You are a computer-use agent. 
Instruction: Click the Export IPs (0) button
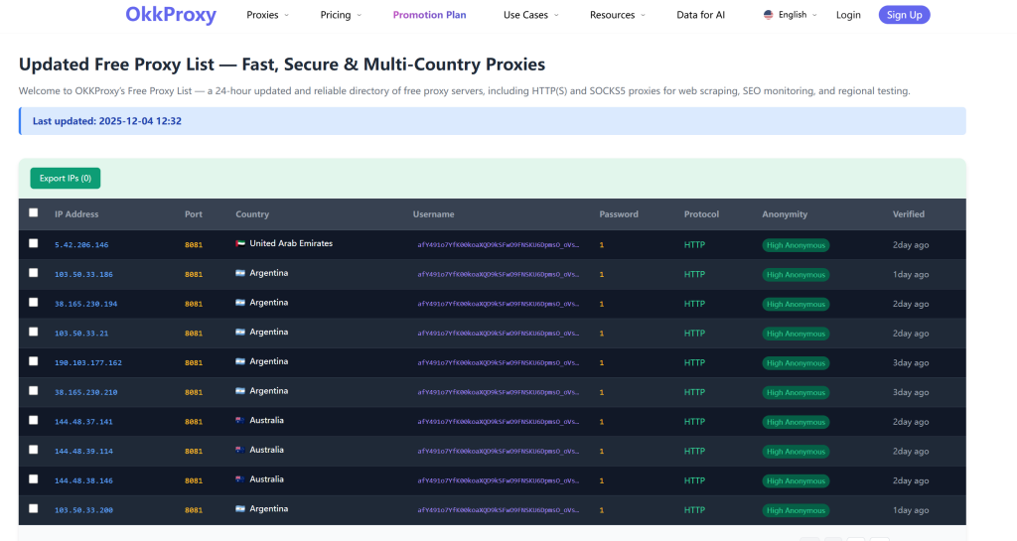tap(65, 179)
